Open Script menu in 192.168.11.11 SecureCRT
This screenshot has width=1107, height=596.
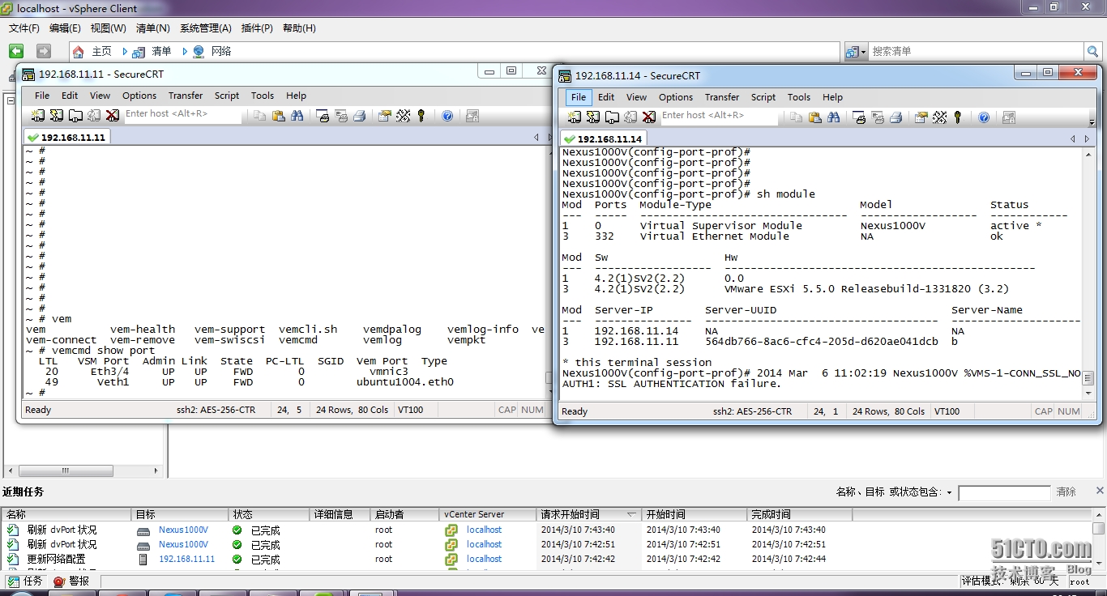coord(227,96)
